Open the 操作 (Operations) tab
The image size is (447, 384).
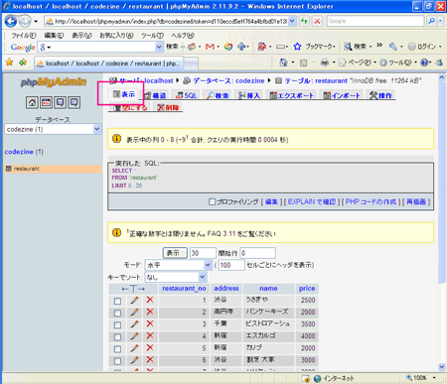pyautogui.click(x=380, y=95)
